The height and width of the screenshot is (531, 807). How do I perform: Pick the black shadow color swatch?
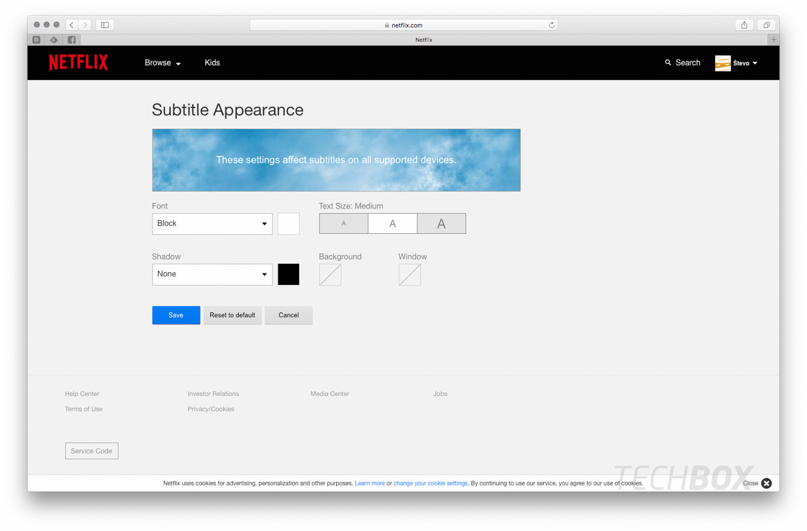(289, 274)
